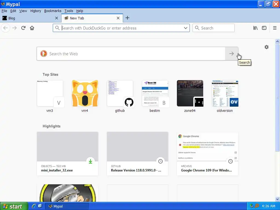The width and height of the screenshot is (280, 210).
Task: Open the home page via house icon
Action: (32, 28)
